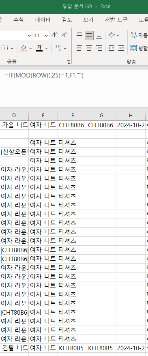This screenshot has height=356, width=148.
Task: Select the KHT80B5 cell in column G
Action: click(x=101, y=348)
